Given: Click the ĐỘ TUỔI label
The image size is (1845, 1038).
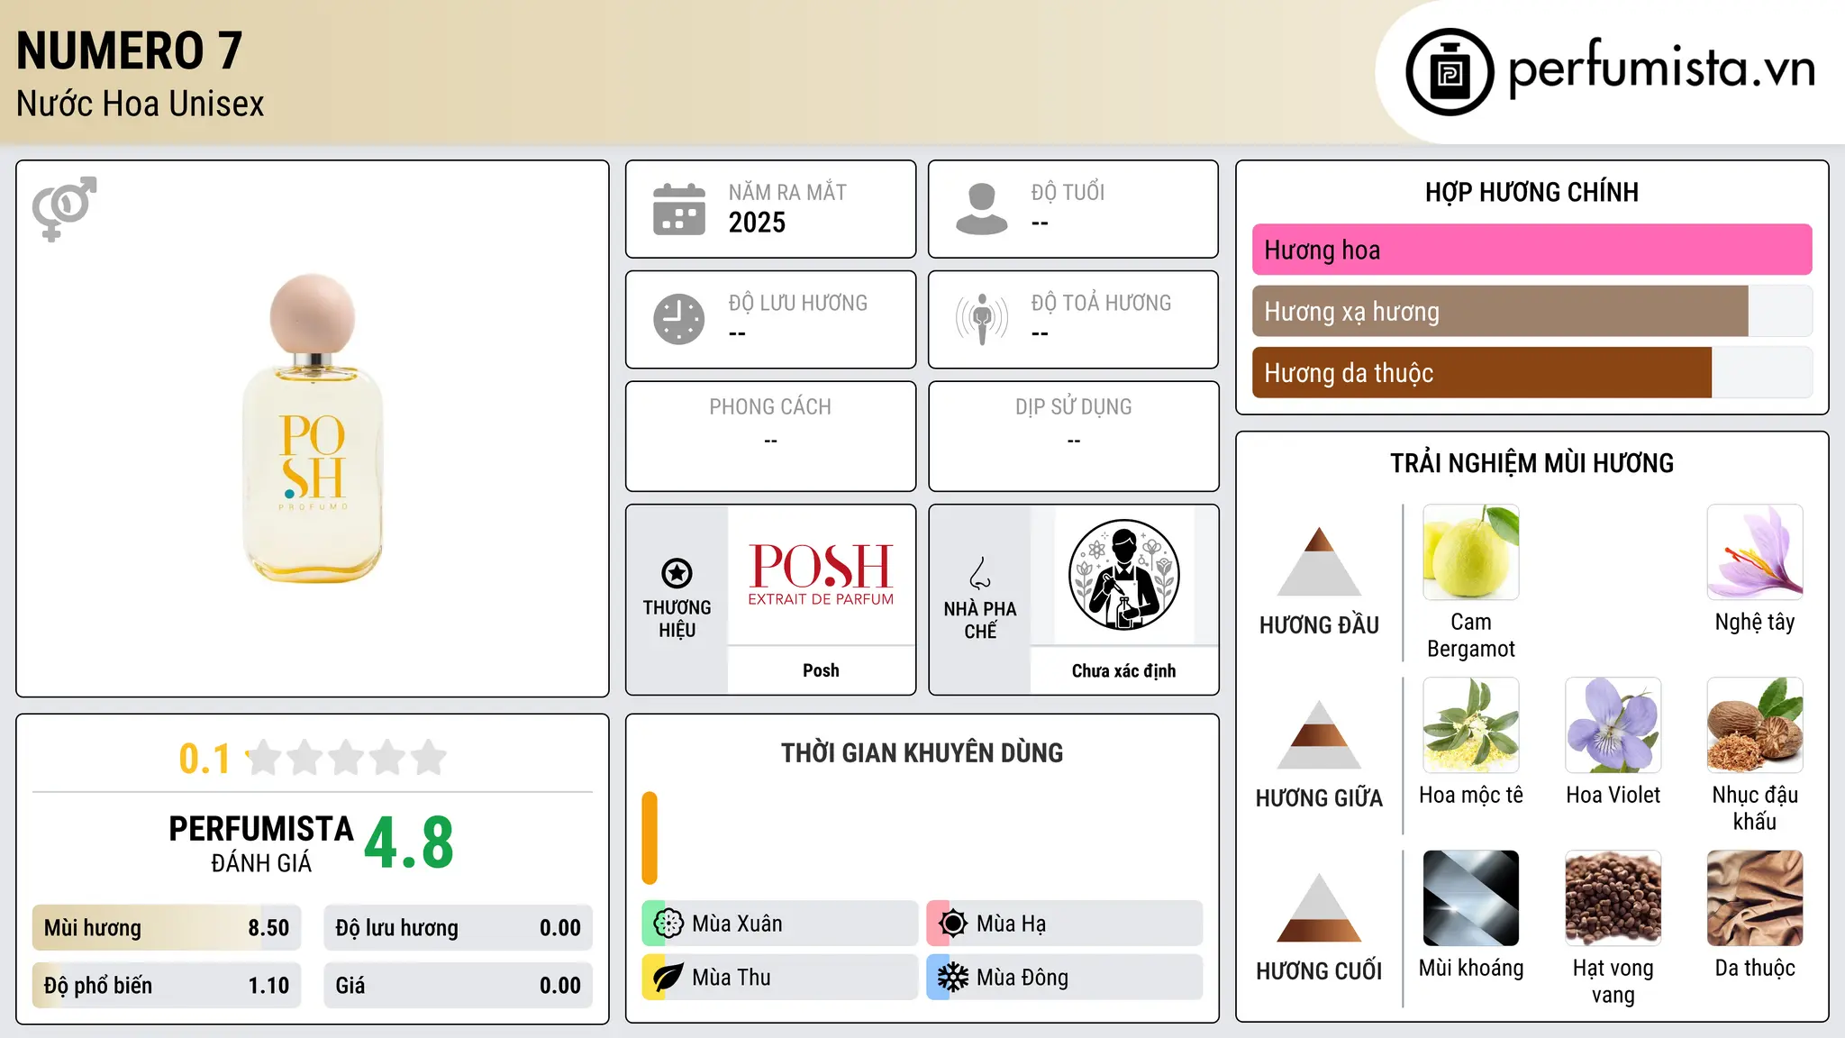Looking at the screenshot, I should 1068,192.
